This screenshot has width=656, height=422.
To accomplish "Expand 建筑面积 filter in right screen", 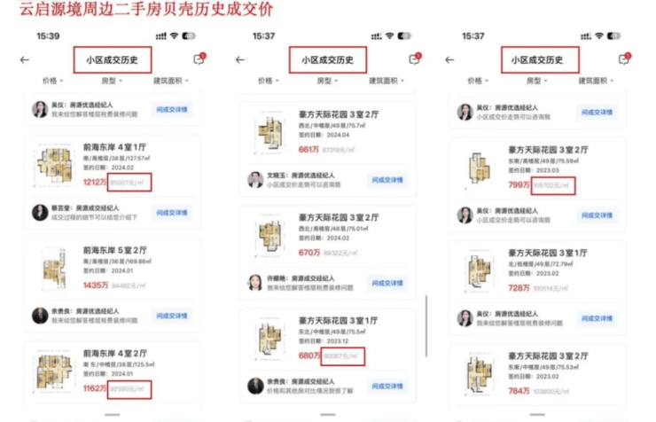I will pos(596,81).
